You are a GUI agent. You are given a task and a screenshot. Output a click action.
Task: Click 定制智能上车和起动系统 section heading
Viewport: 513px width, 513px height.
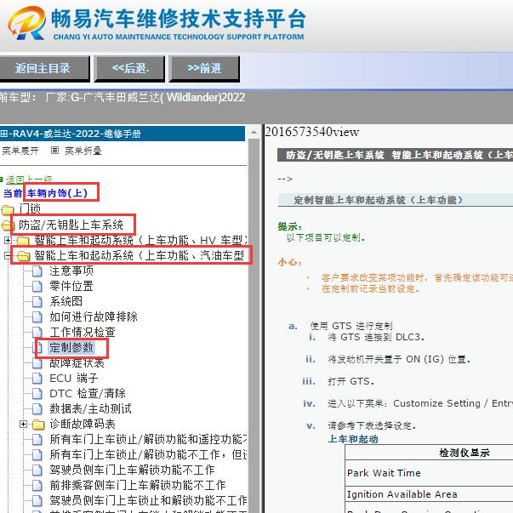point(378,200)
